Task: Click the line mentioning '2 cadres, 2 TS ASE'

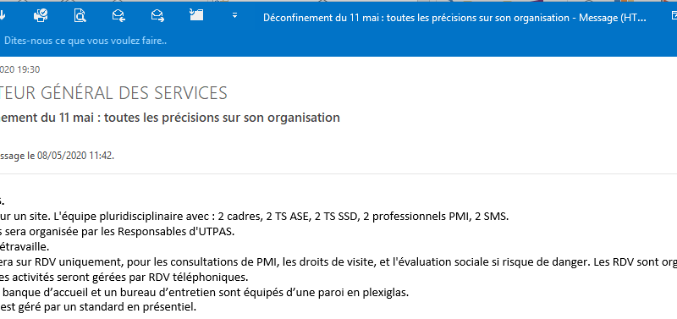Action: click(255, 217)
